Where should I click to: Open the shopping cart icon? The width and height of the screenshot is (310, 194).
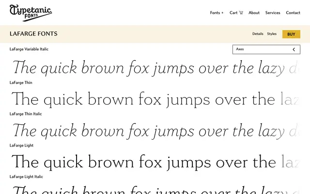pyautogui.click(x=241, y=13)
